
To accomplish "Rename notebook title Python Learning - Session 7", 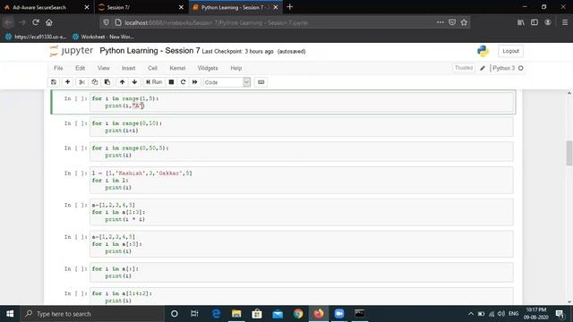I will (x=150, y=51).
